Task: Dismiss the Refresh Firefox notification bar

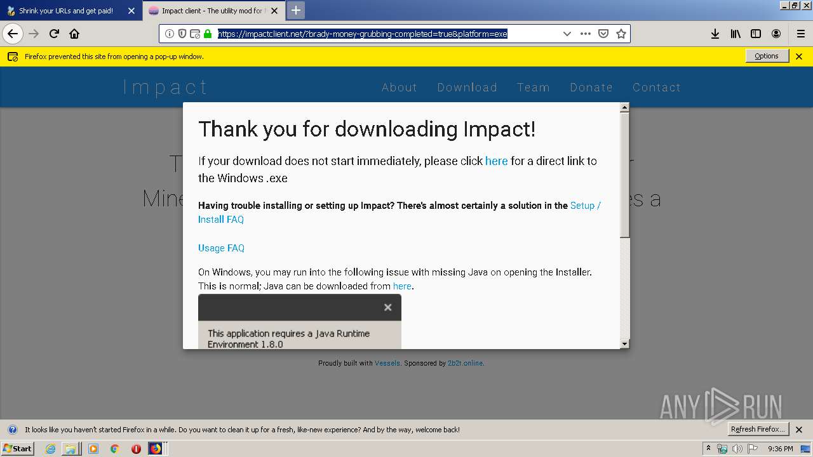Action: click(799, 430)
